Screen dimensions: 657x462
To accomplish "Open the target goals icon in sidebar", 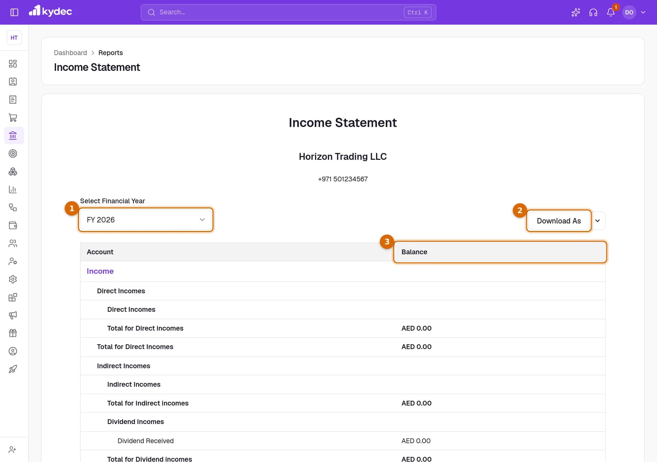I will click(x=13, y=153).
